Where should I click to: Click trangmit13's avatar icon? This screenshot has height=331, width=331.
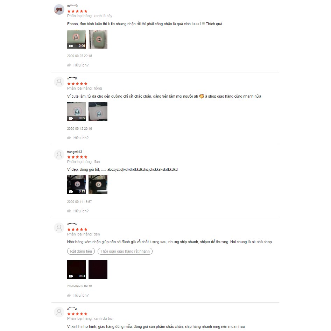(59, 155)
